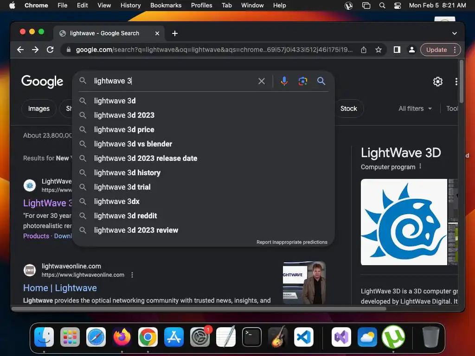Viewport: 475px width, 356px height.
Task: Open Terminal from the Dock
Action: point(252,337)
